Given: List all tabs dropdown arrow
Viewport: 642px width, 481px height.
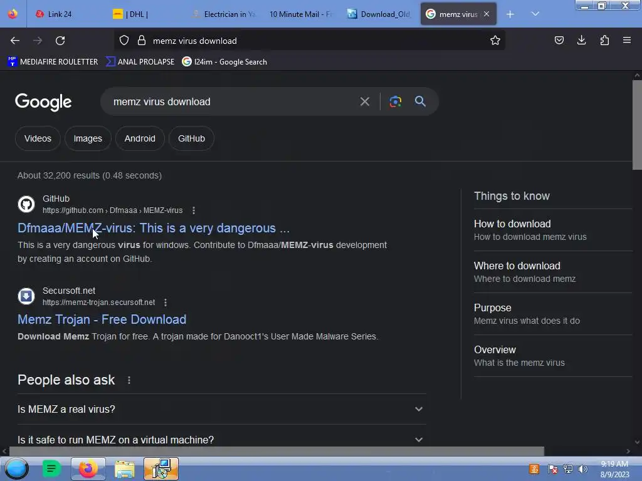Looking at the screenshot, I should 535,14.
